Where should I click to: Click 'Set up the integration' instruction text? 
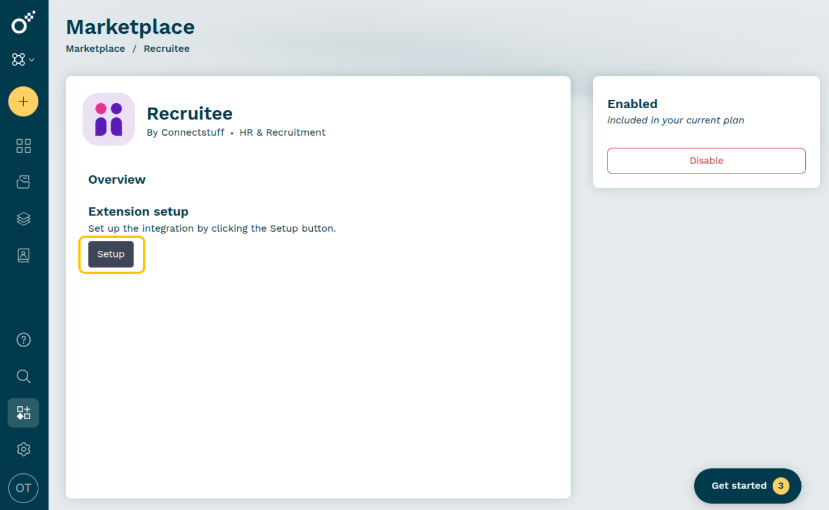[212, 228]
